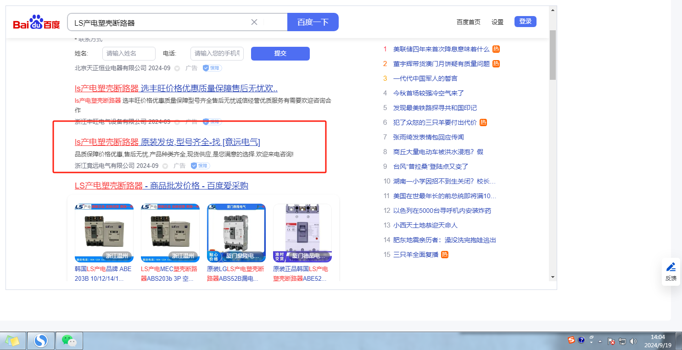
Task: Show hidden tray icons arrow
Action: tap(600, 341)
